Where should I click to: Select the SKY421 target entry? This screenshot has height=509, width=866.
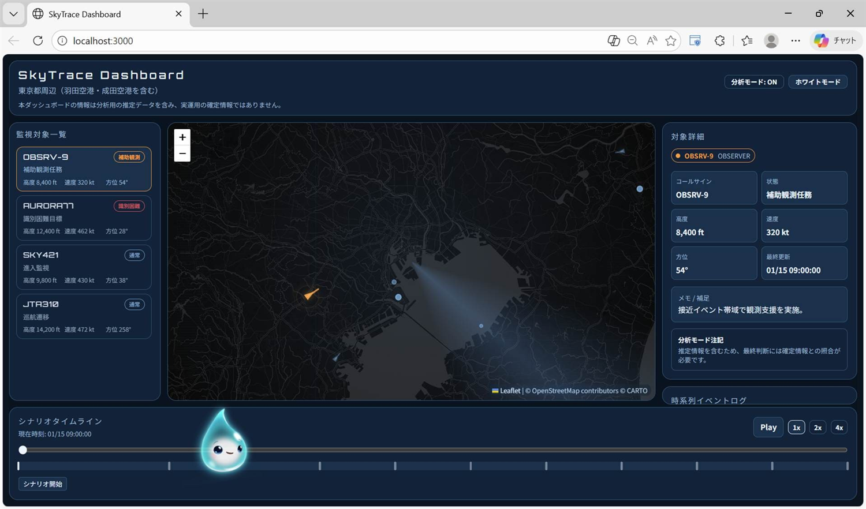(84, 267)
